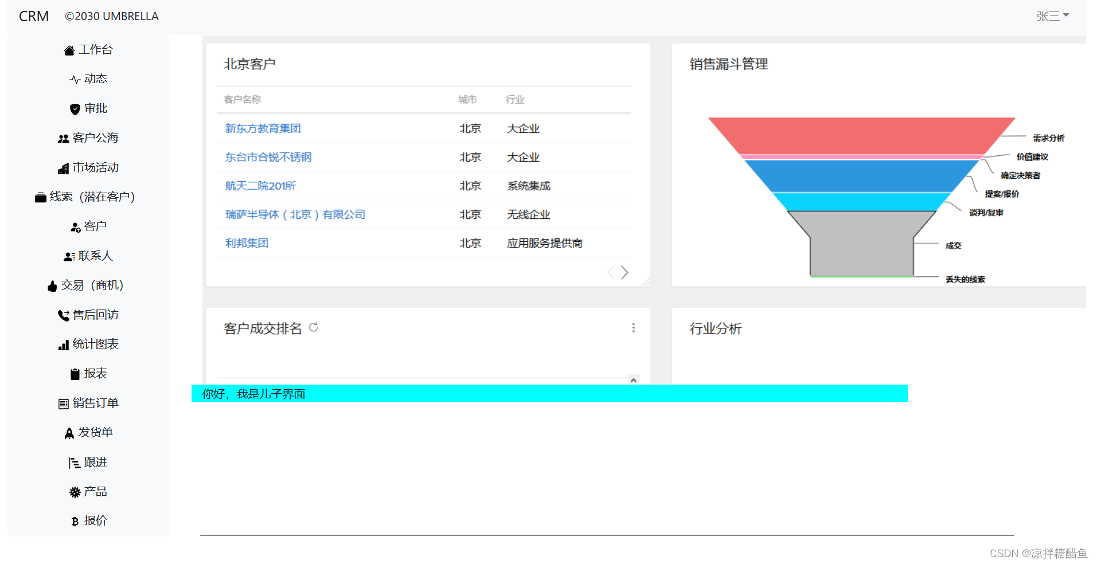The height and width of the screenshot is (564, 1097).
Task: Click the rocket icon beside 发货单
Action: coord(69,433)
